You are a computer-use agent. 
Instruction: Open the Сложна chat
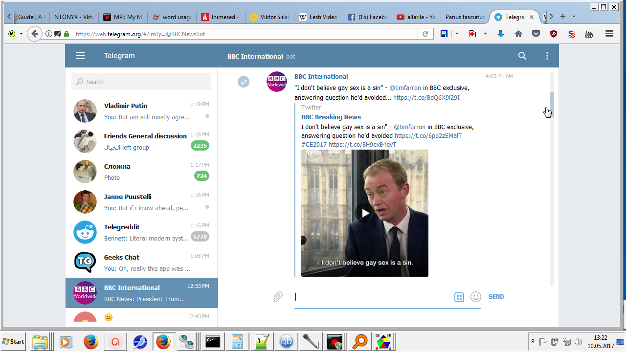tap(142, 172)
